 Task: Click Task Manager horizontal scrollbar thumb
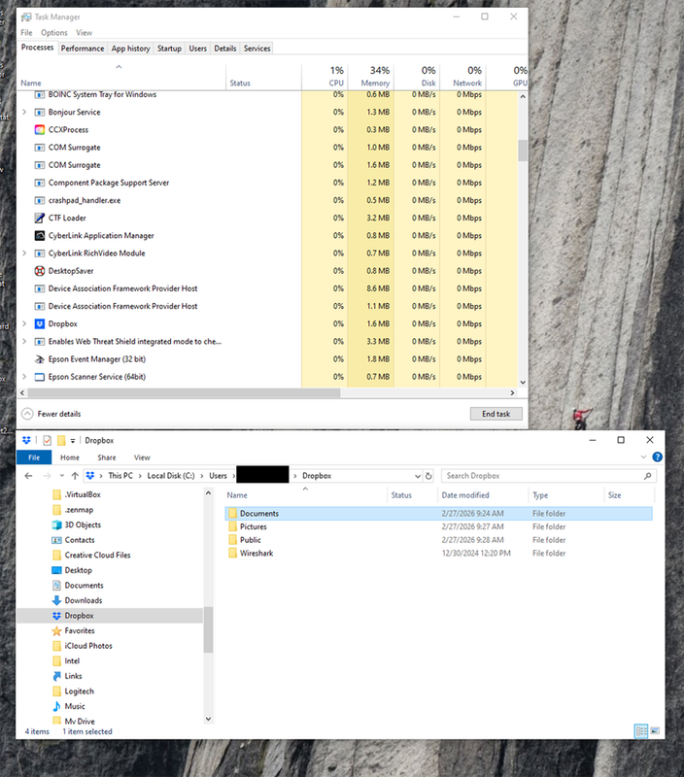click(185, 393)
